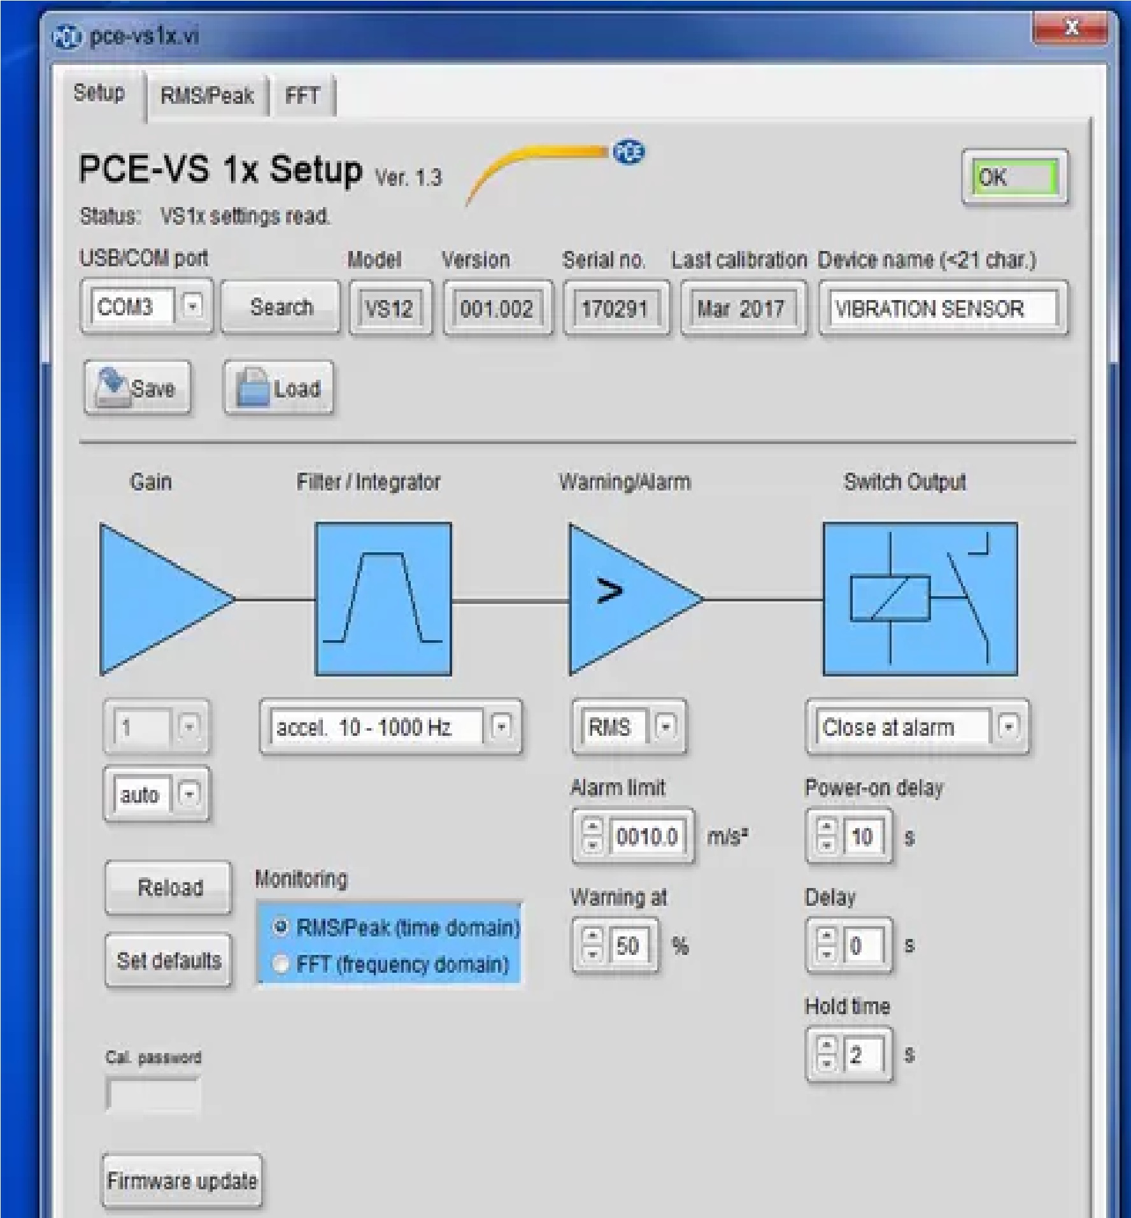Open the gain value dropdown showing 1
The width and height of the screenshot is (1131, 1218).
point(188,726)
